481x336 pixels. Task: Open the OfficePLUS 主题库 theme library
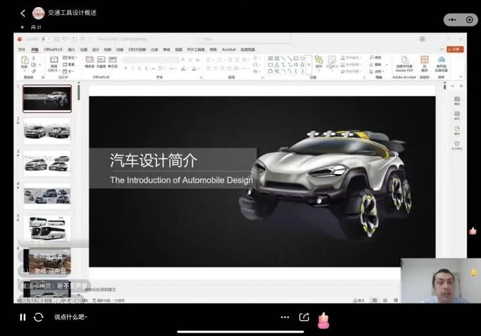point(101,62)
